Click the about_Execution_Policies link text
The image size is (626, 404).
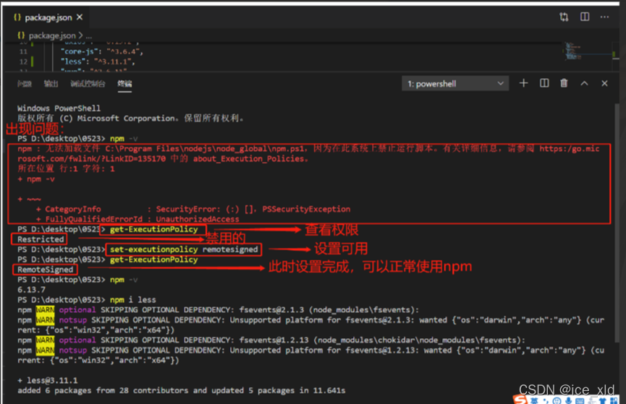point(248,159)
